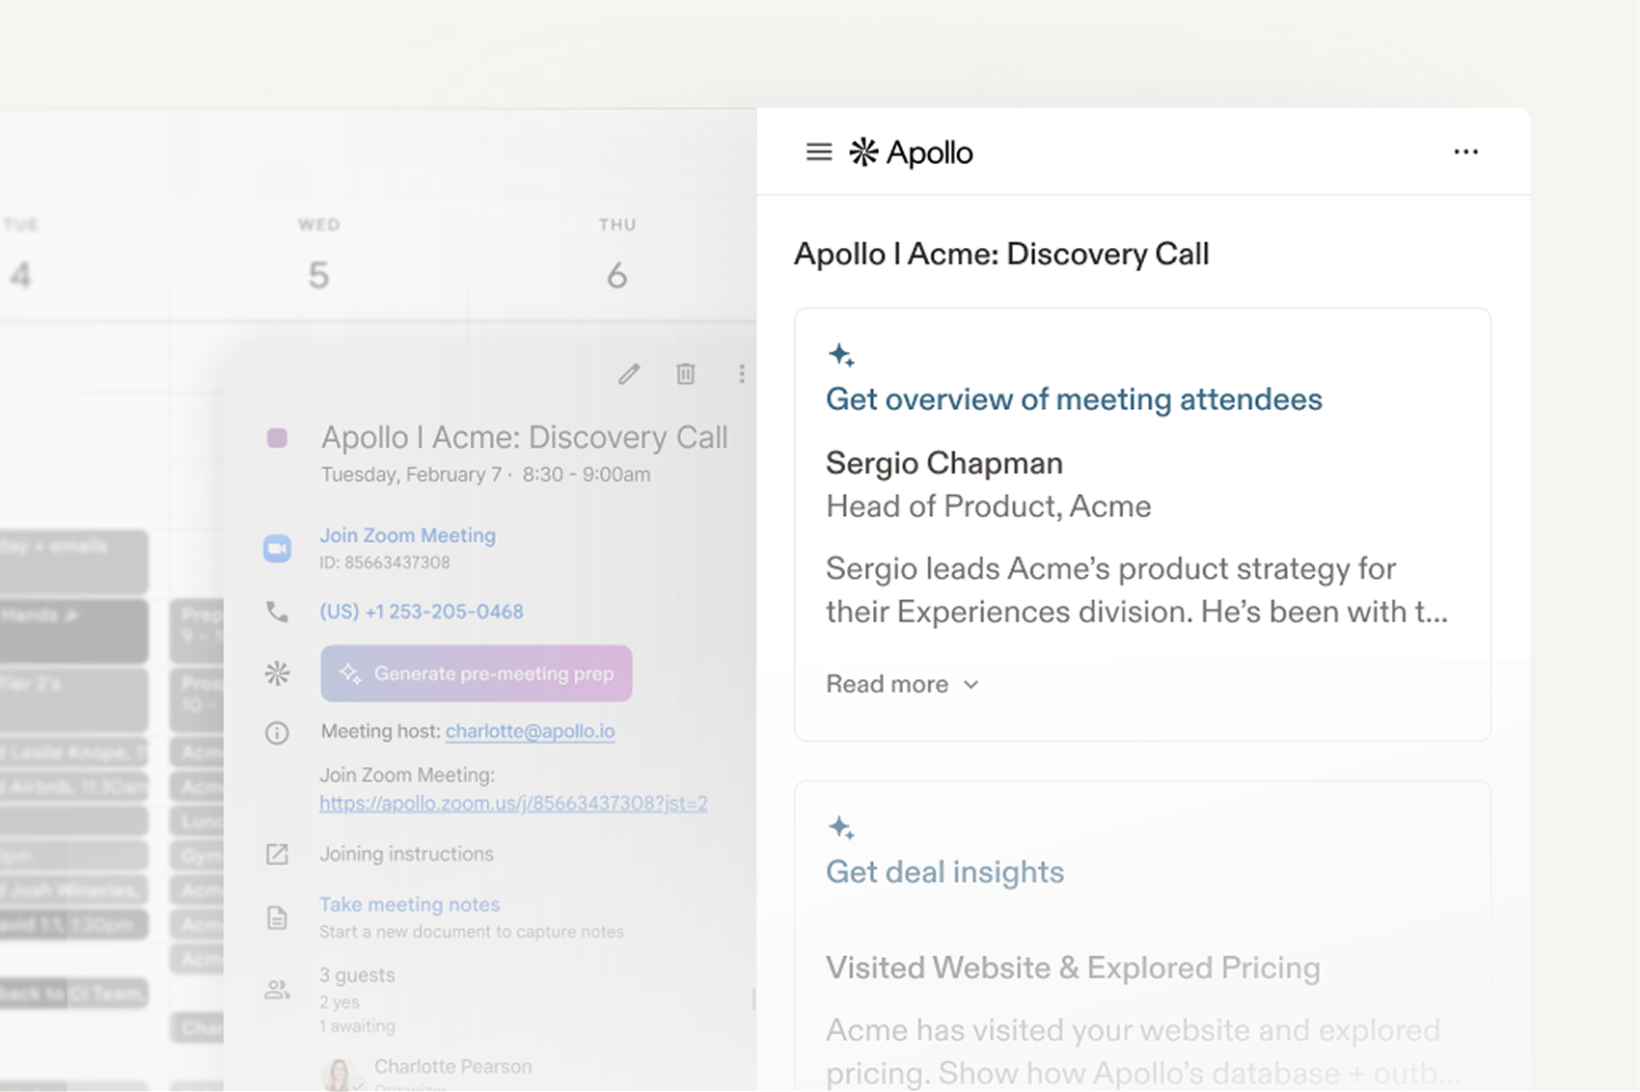Image resolution: width=1640 pixels, height=1092 pixels.
Task: Click Take meeting notes link
Action: pyautogui.click(x=409, y=905)
